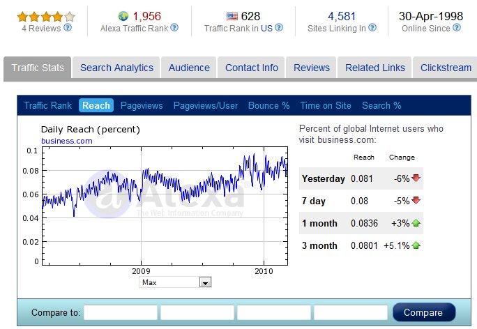
Task: Click the help icon next to Sites Linking In
Action: (x=372, y=28)
